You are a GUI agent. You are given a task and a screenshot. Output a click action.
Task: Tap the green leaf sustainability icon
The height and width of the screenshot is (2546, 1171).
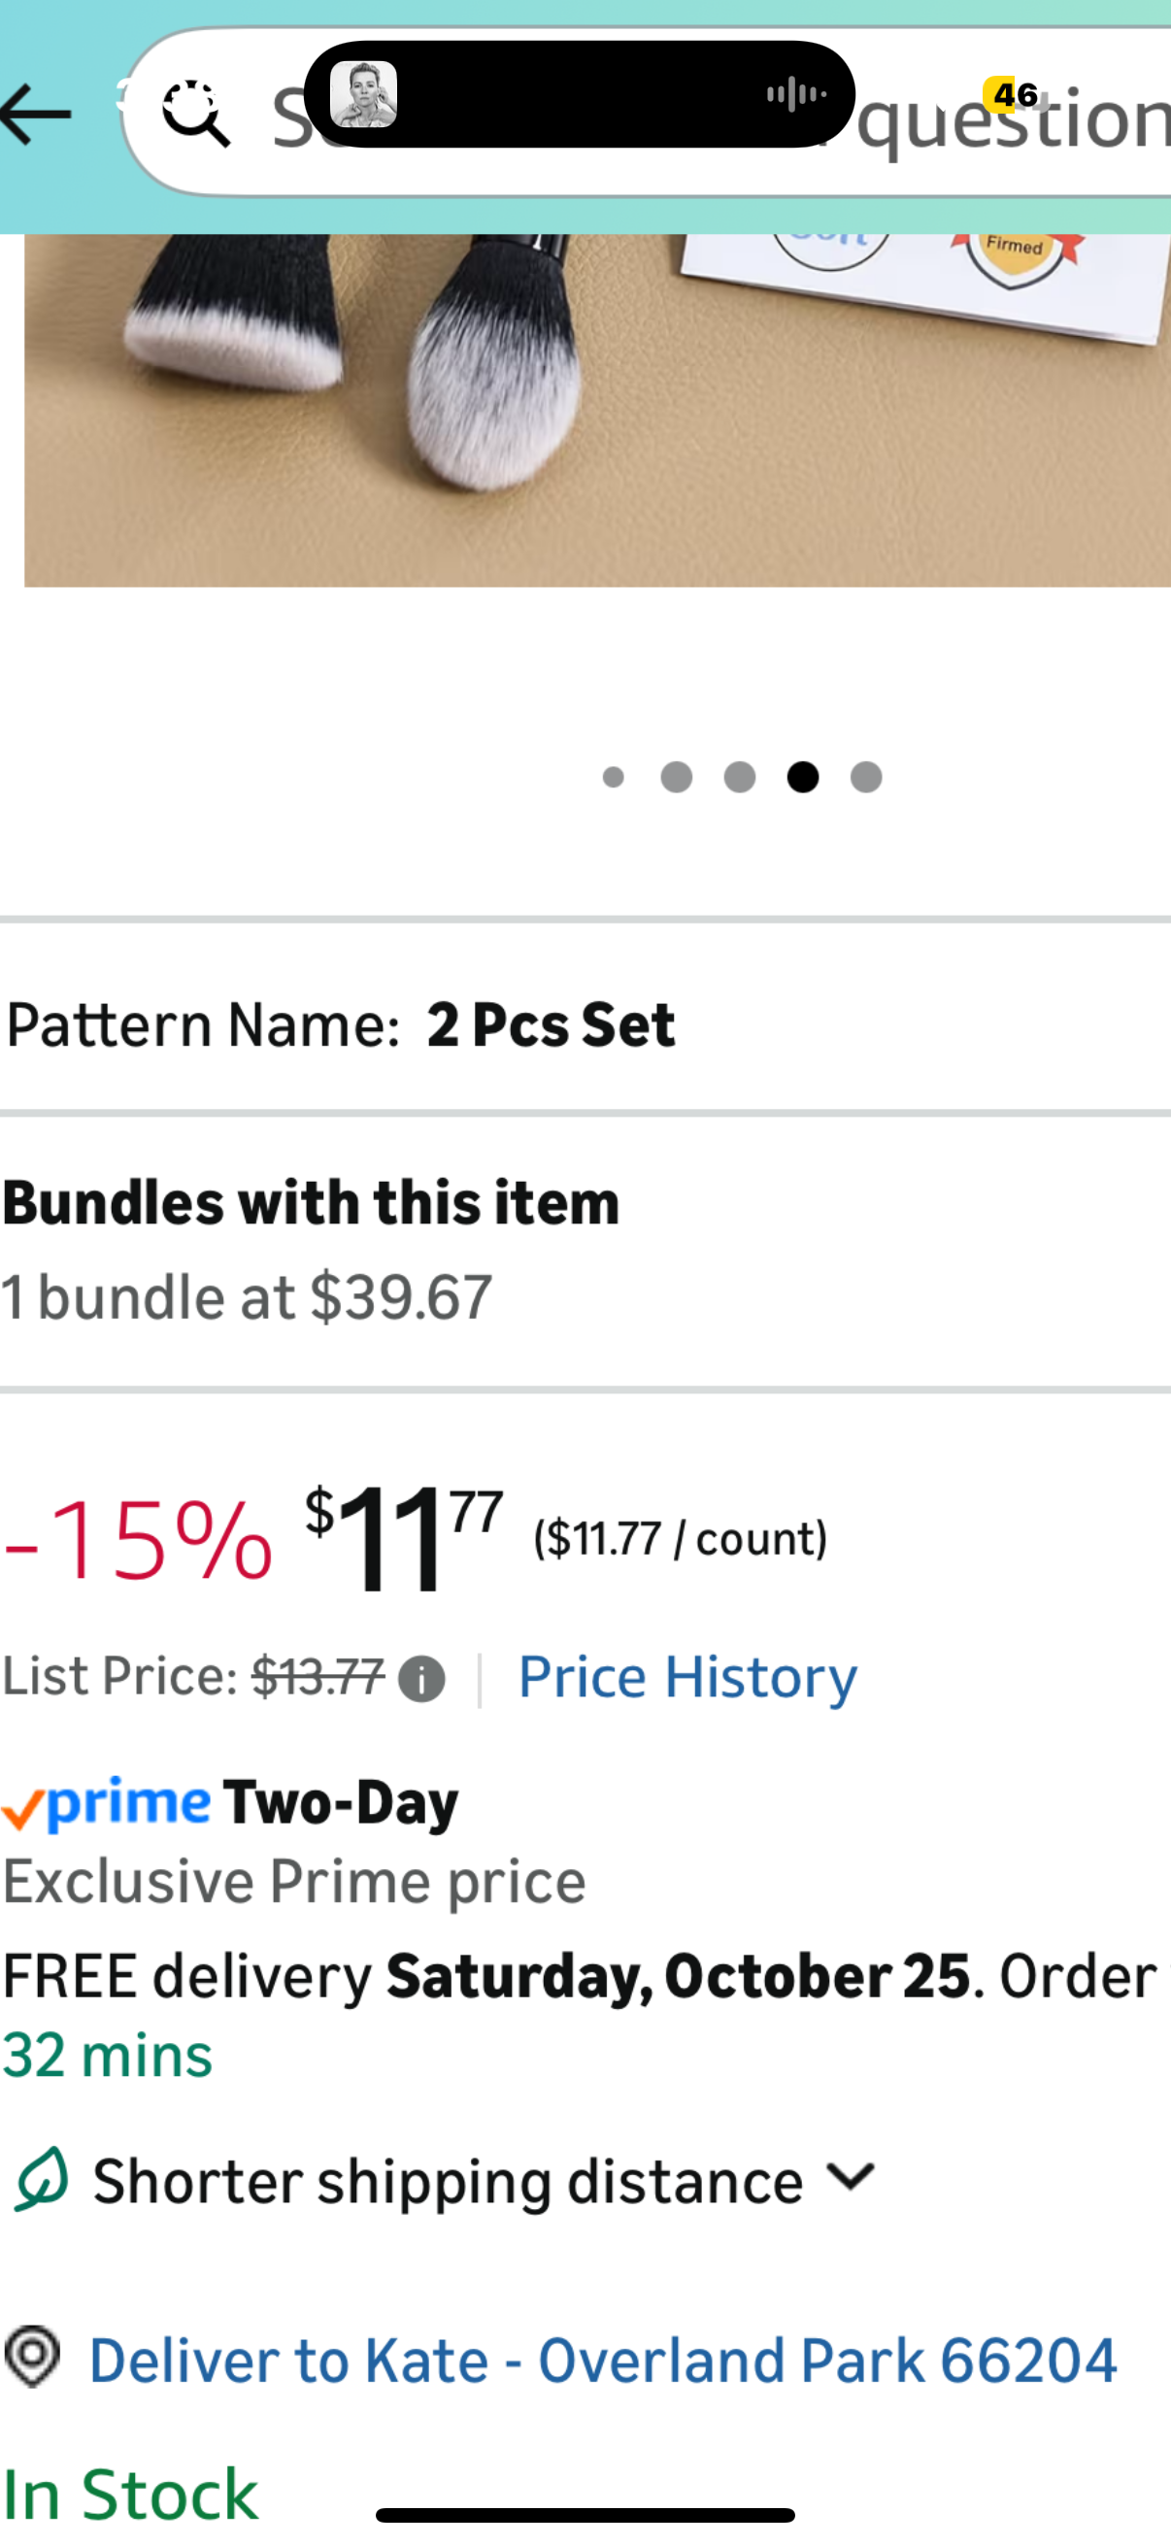point(41,2179)
